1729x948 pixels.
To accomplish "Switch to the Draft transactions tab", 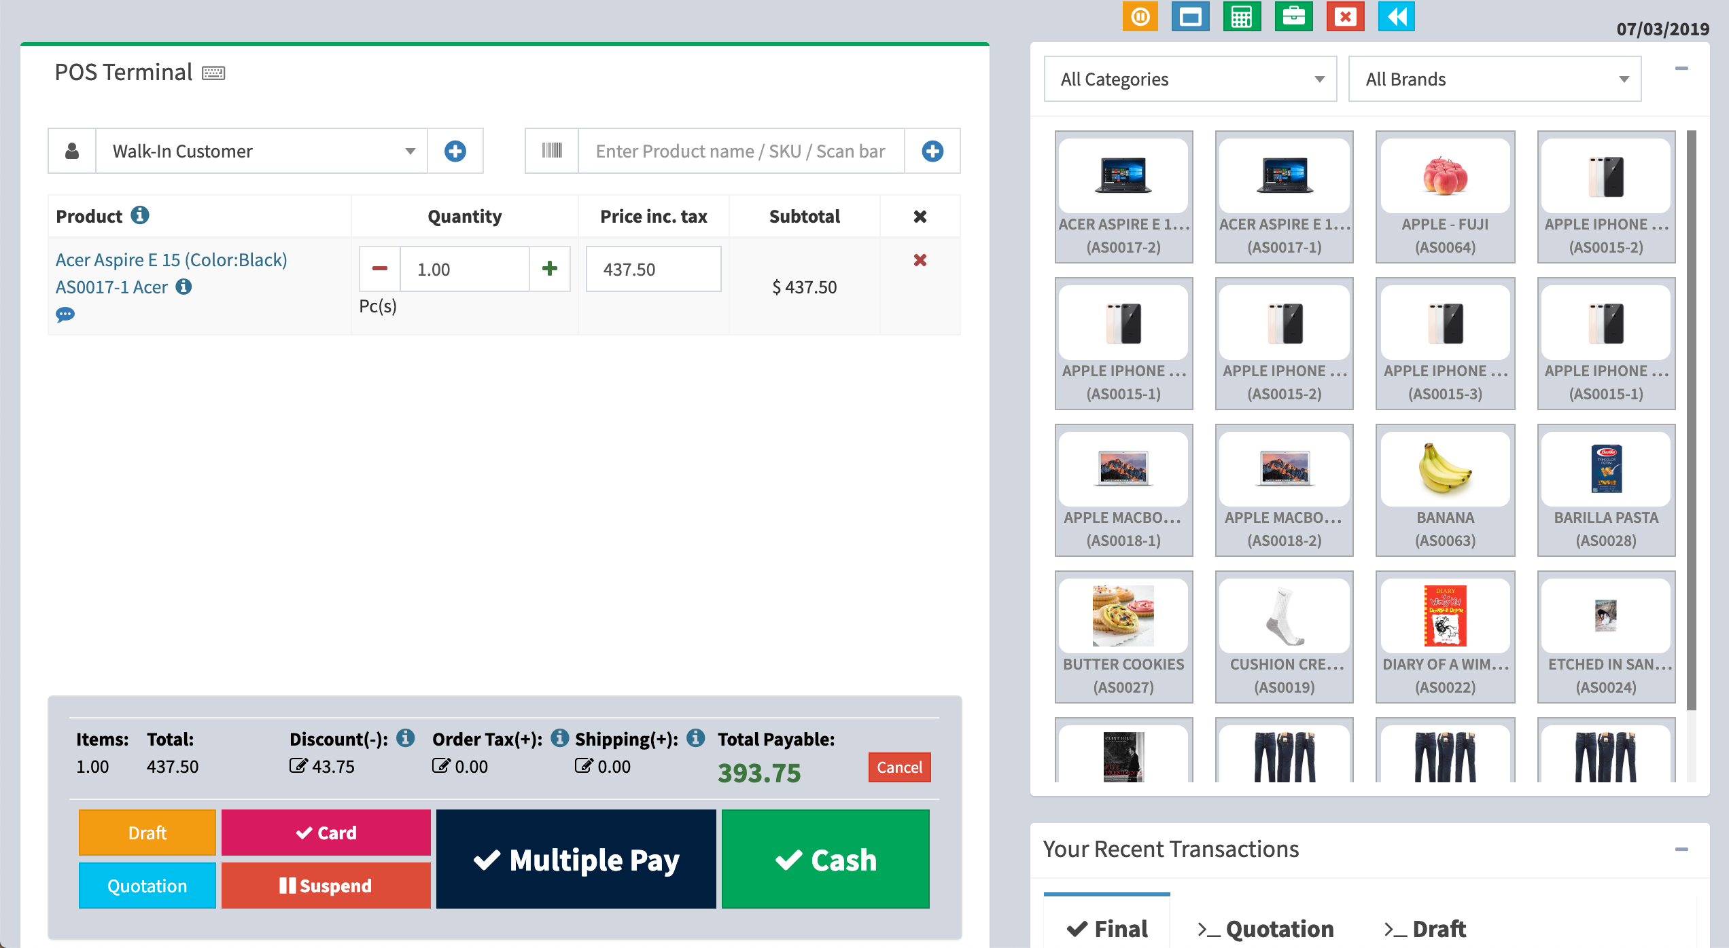I will click(x=1425, y=928).
